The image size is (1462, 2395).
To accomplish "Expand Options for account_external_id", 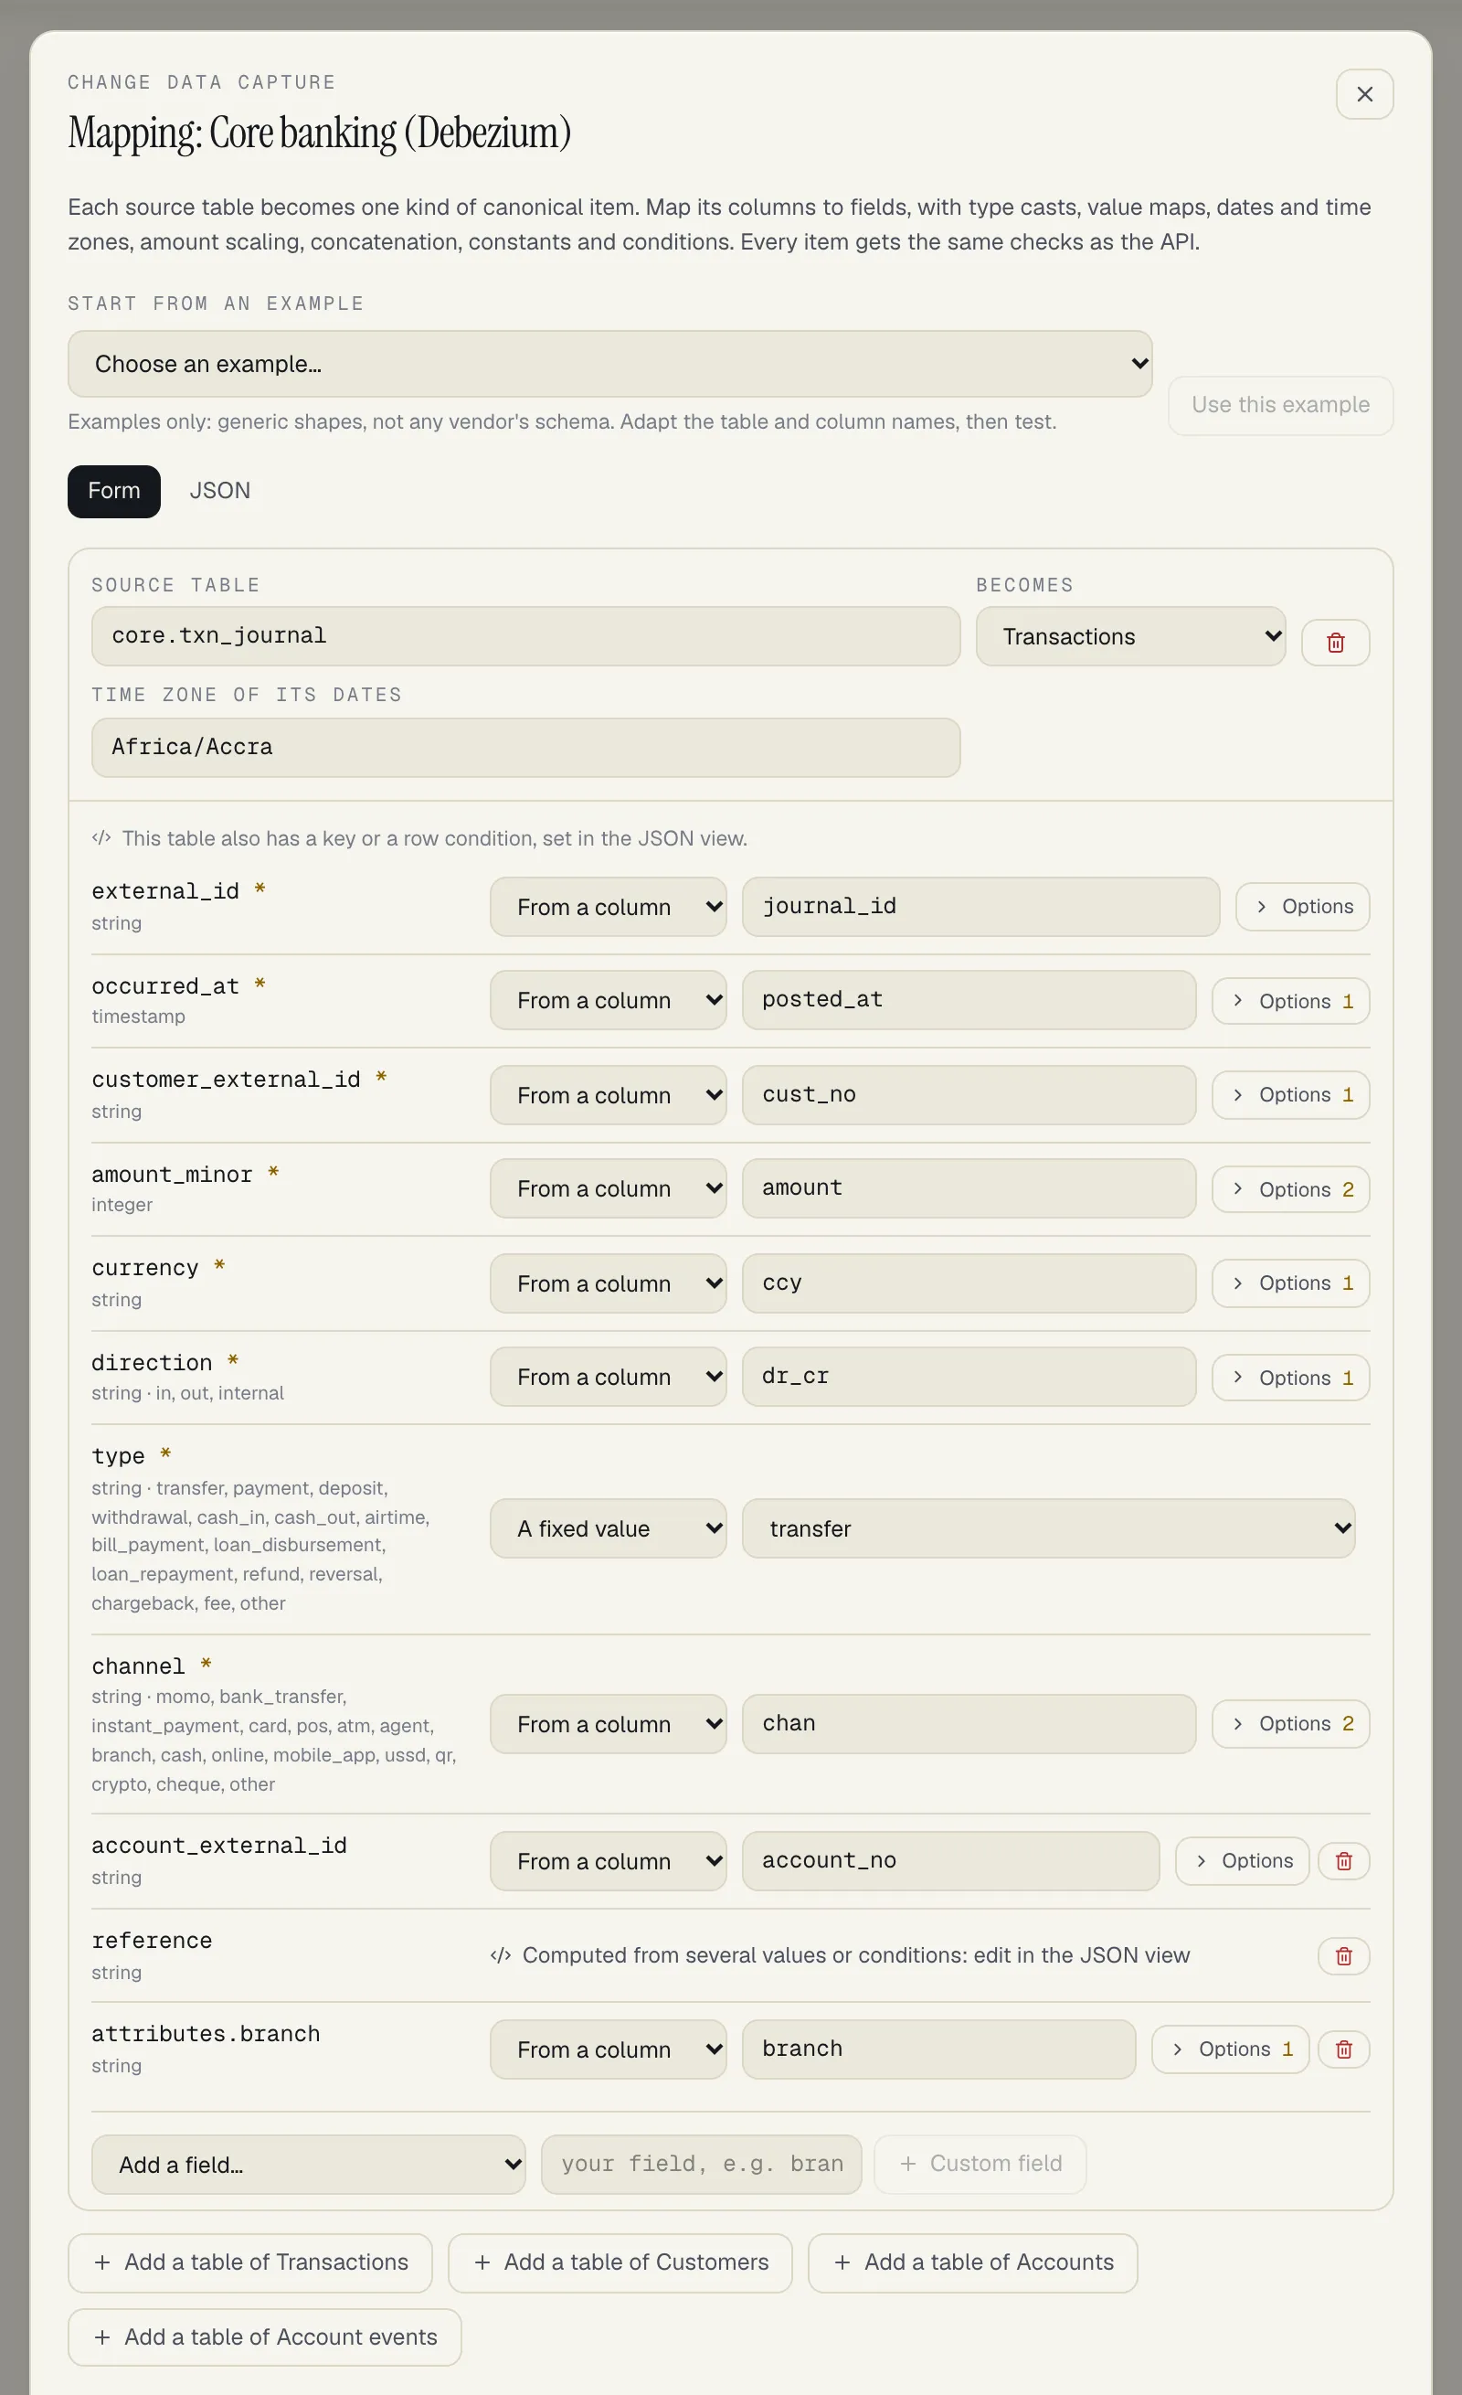I will coord(1242,1860).
